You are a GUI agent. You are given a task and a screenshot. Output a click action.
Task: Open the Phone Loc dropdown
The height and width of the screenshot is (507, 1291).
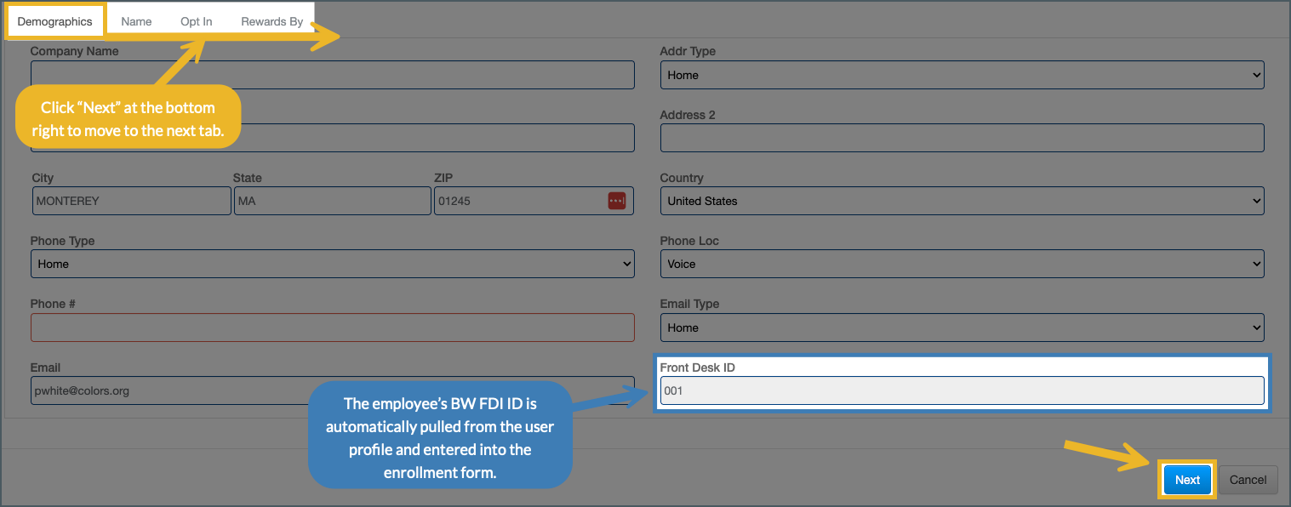pyautogui.click(x=962, y=264)
